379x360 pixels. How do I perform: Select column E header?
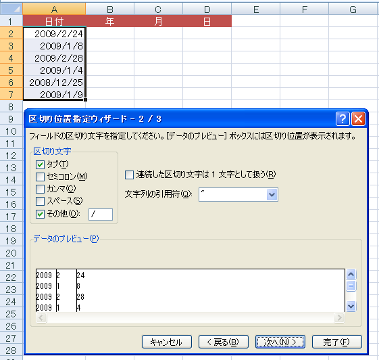tap(256, 9)
